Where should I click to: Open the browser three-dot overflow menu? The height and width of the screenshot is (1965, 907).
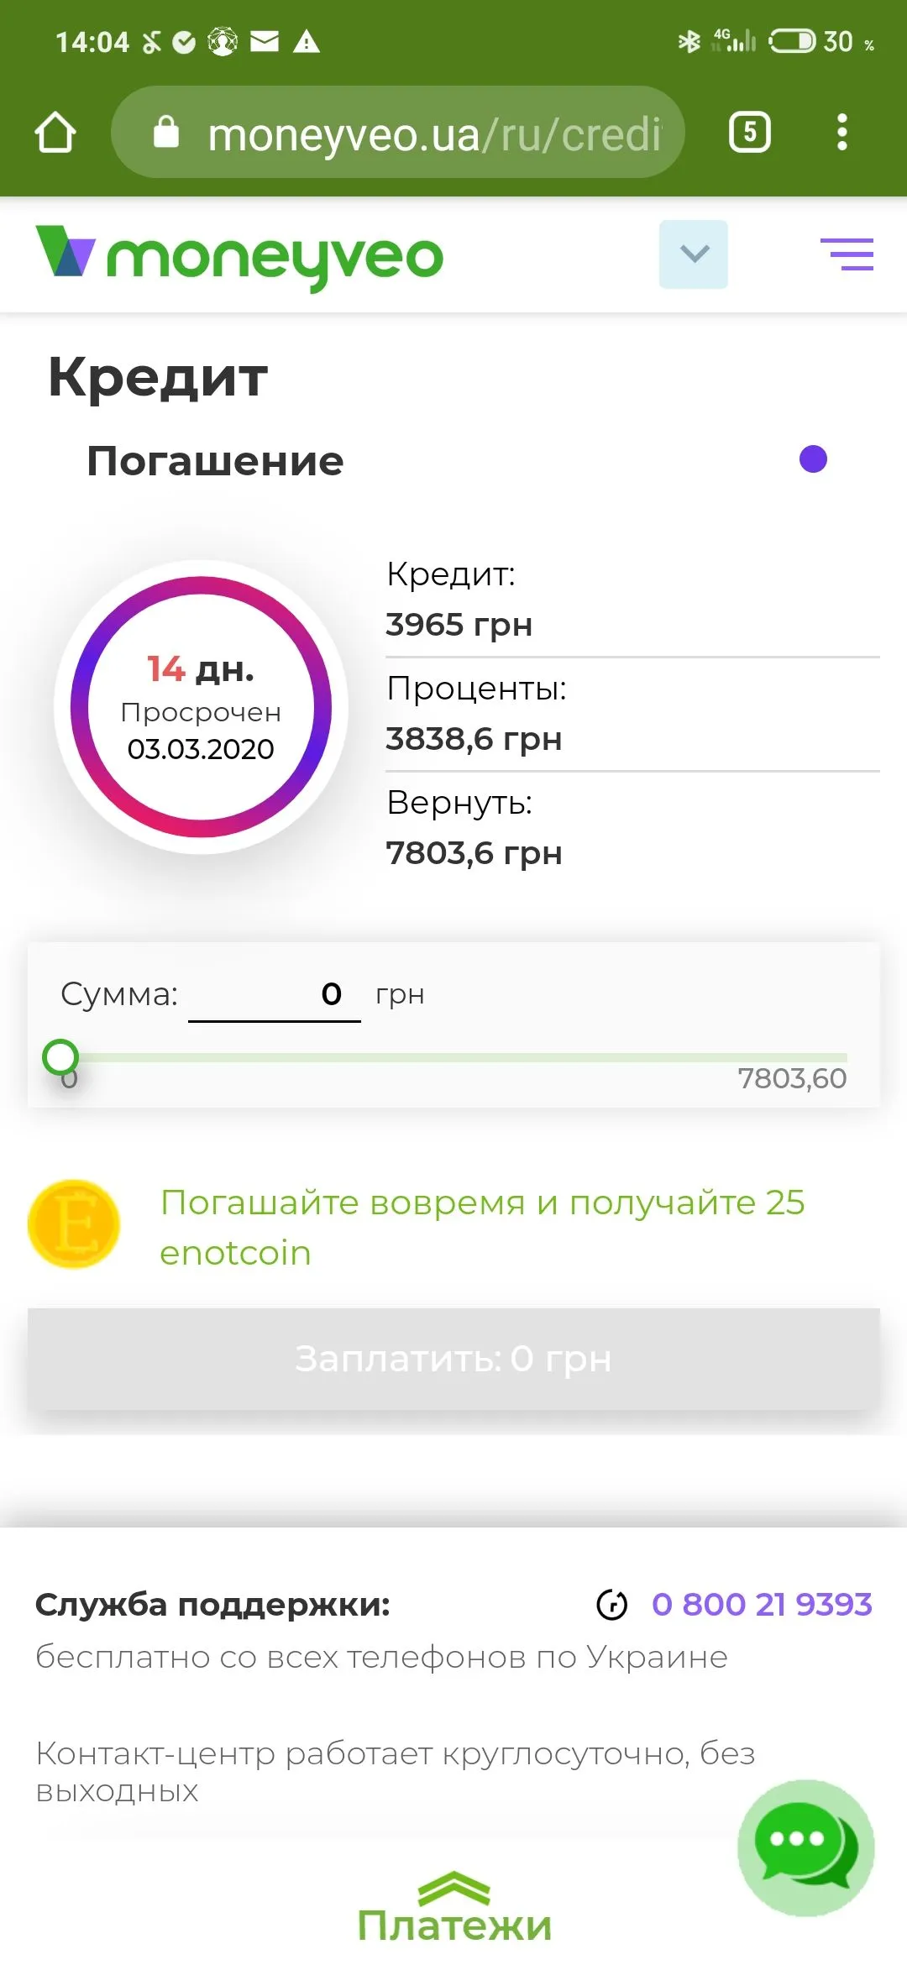(841, 133)
